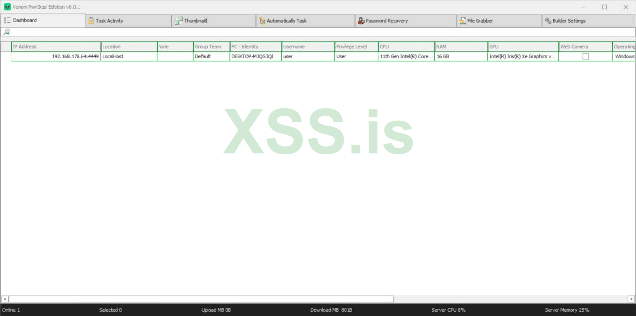Click the Privilege Level column header

pos(356,47)
